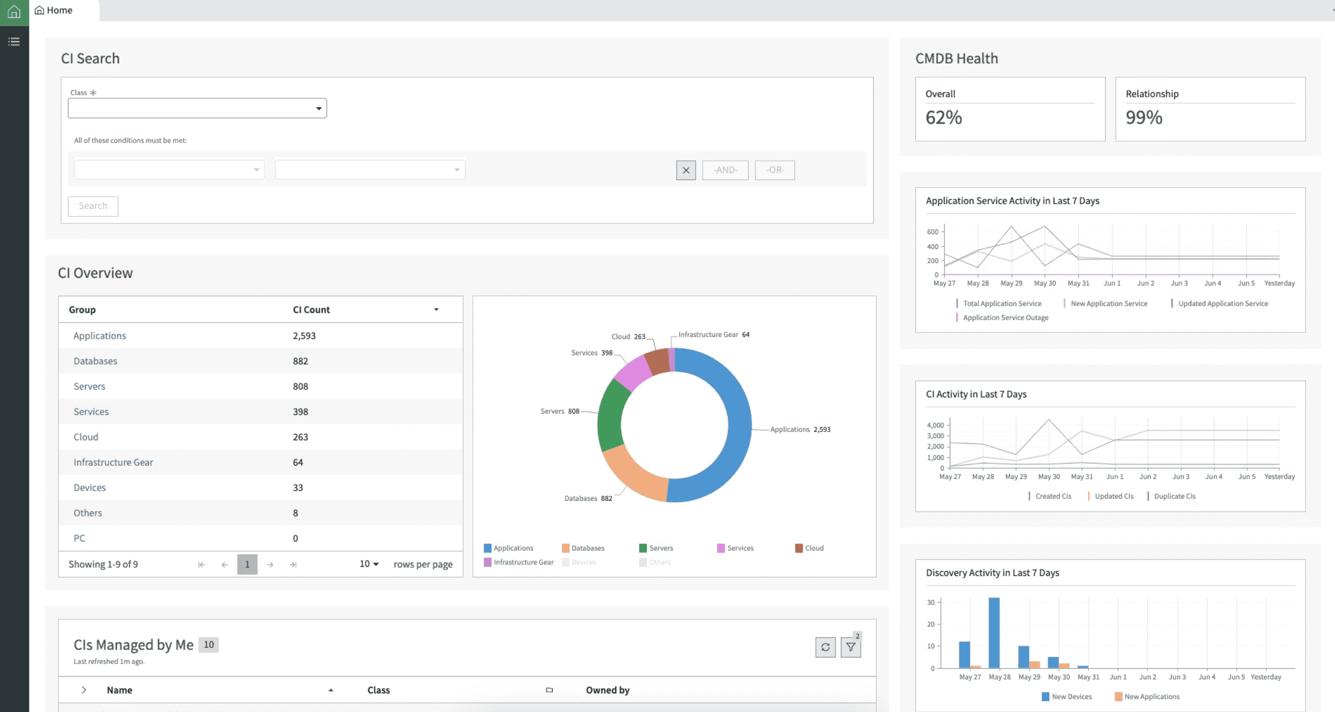1335x712 pixels.
Task: Toggle Infrastructure Gear legend in donut chart
Action: [x=518, y=562]
